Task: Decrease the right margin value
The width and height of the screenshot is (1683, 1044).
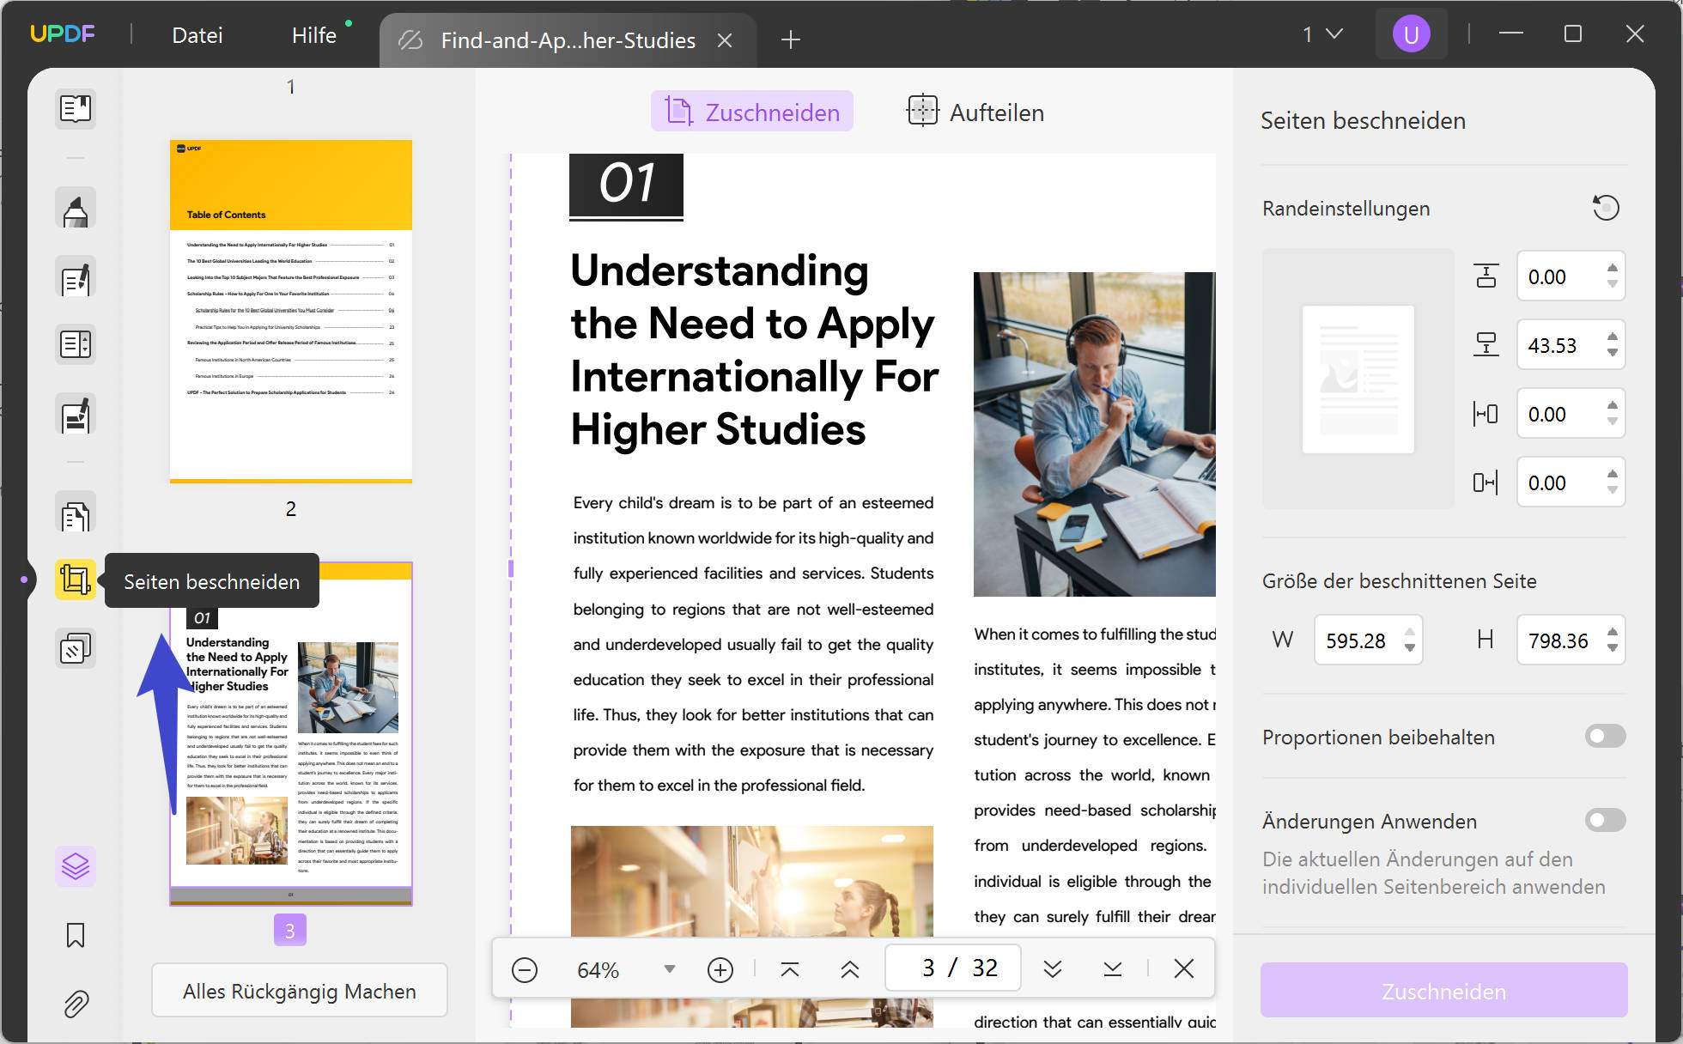Action: coord(1613,490)
